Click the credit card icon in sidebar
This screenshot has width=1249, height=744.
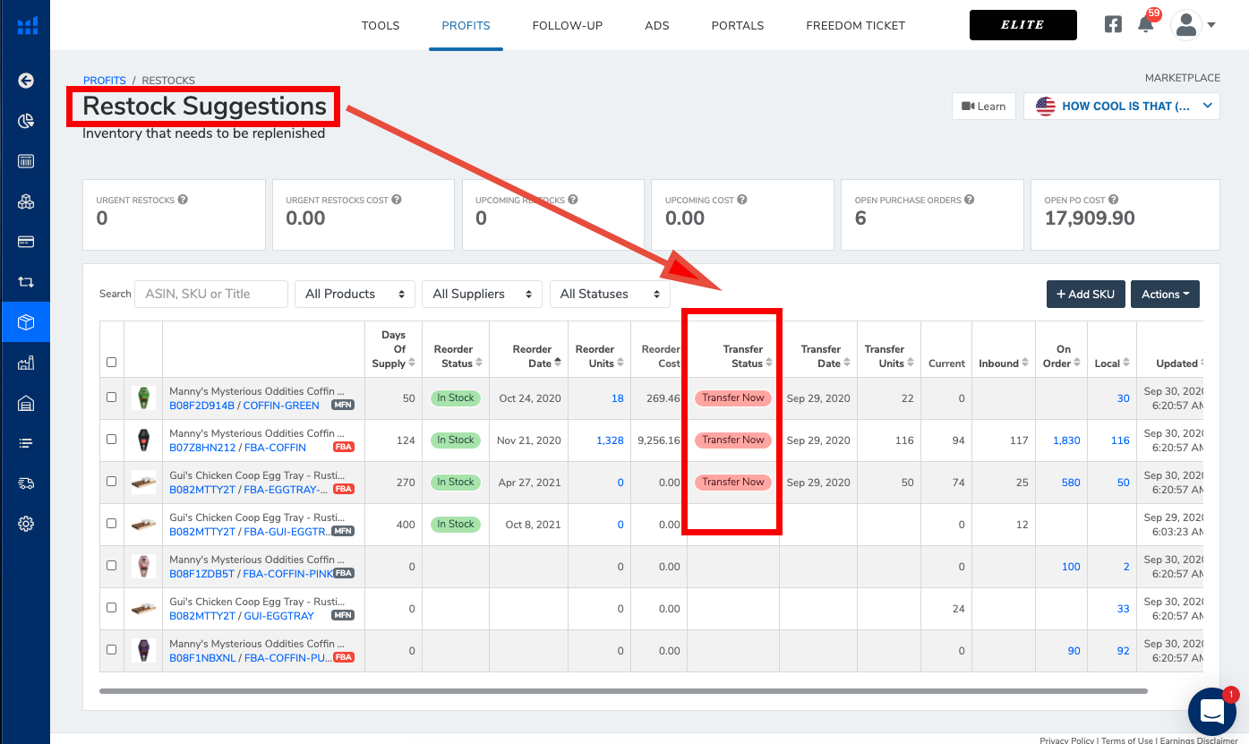point(26,242)
